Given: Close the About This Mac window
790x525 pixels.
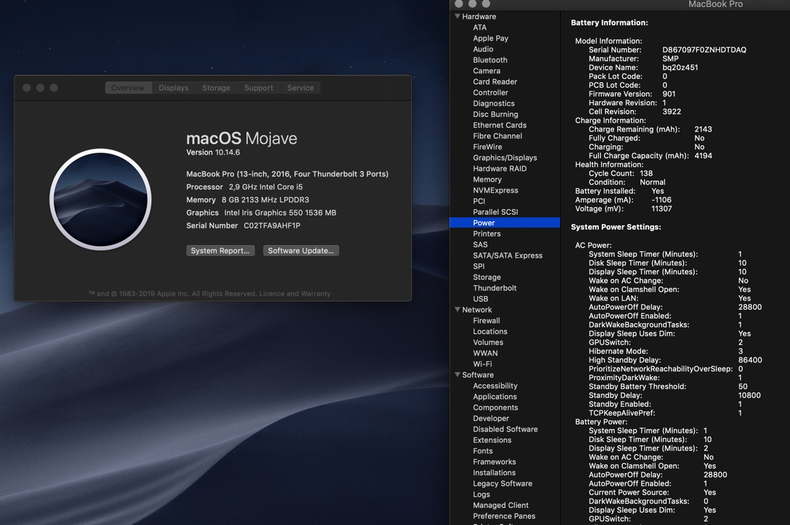Looking at the screenshot, I should [27, 88].
